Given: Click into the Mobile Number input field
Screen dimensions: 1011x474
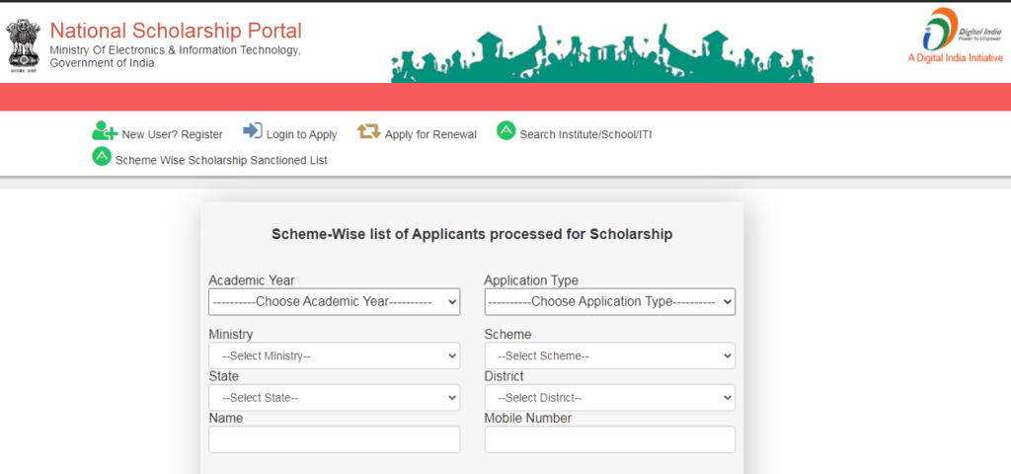Looking at the screenshot, I should 610,439.
